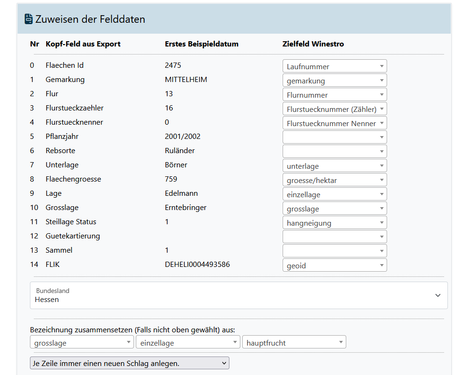Screen dimensions: 465x375
Task: Choose target field for Sammel row
Action: click(334, 251)
